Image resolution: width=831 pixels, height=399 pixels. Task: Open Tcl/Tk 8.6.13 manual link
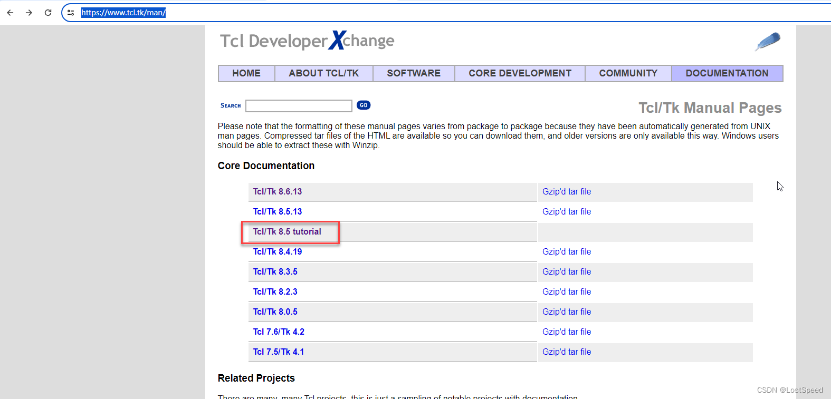point(278,192)
